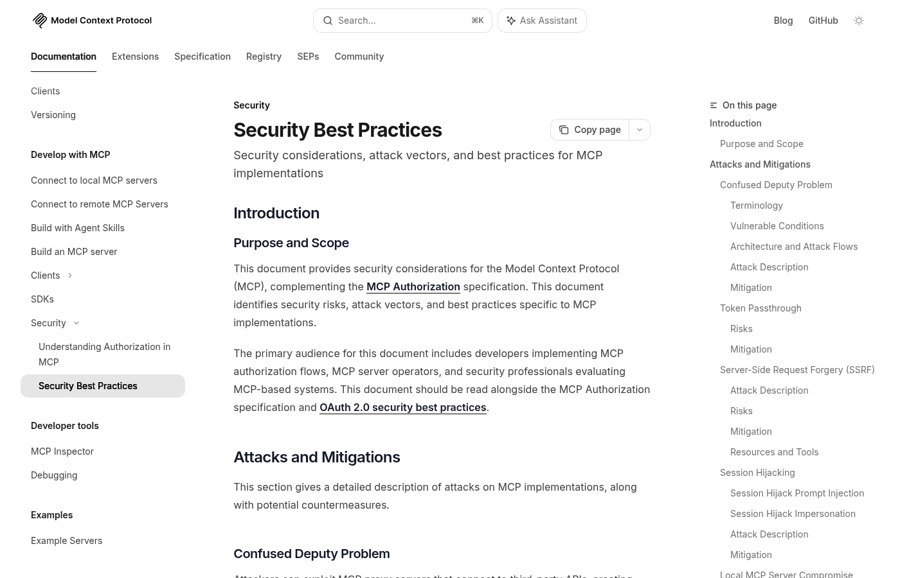
Task: Toggle light/dark theme sun icon
Action: point(859,21)
